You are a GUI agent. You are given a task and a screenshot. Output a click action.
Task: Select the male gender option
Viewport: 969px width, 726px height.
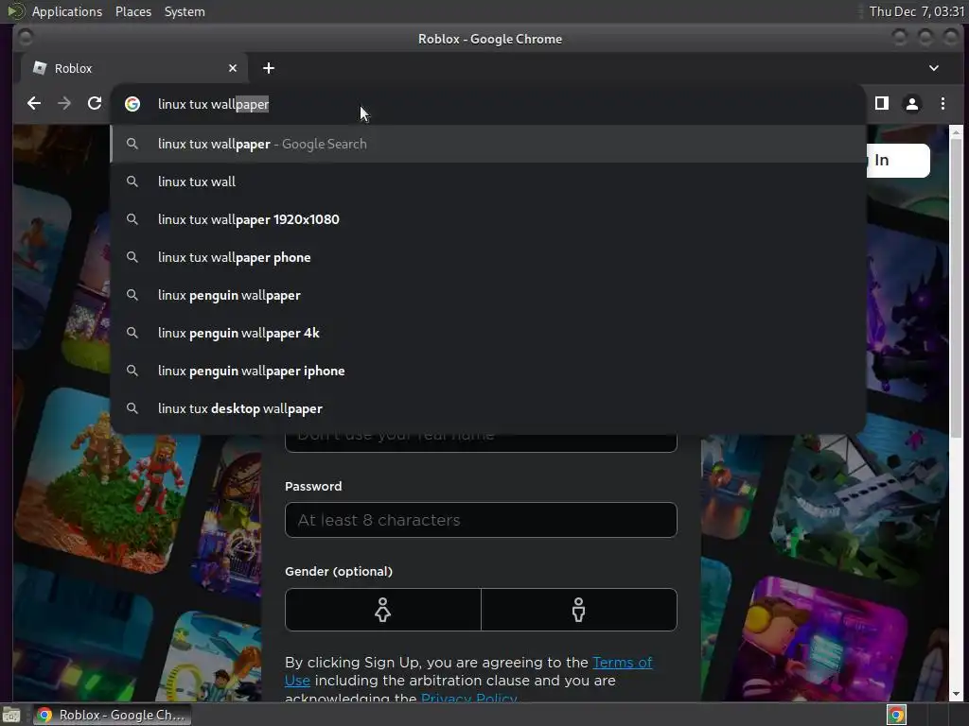[x=579, y=610]
